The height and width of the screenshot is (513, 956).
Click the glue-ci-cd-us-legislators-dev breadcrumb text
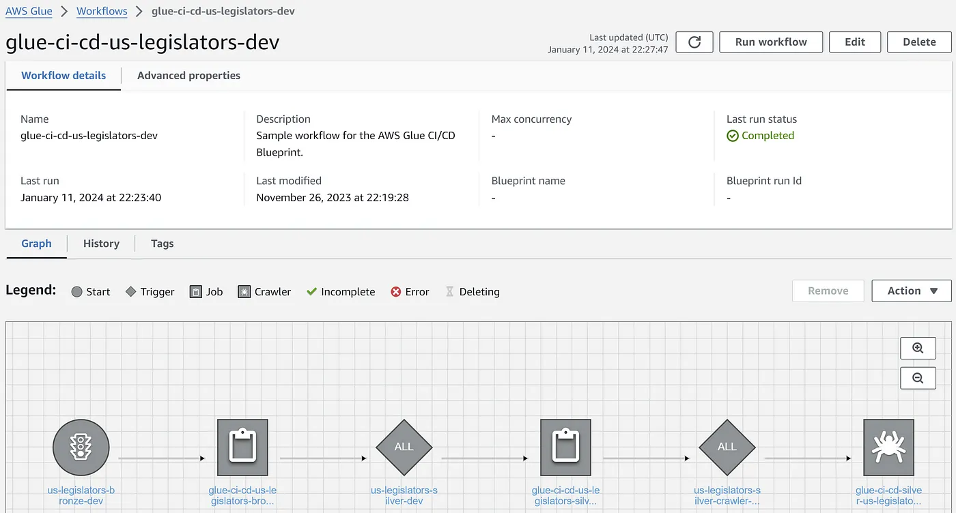point(223,11)
